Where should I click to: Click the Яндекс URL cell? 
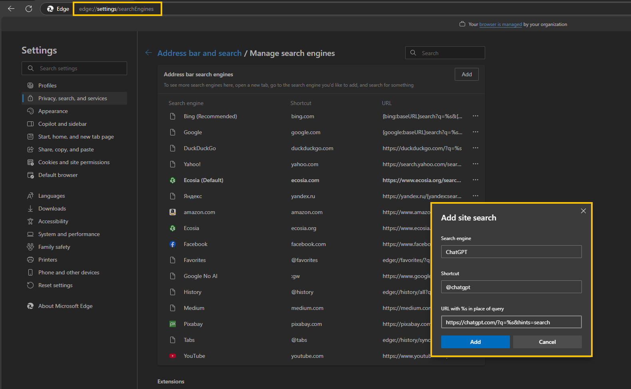point(422,196)
